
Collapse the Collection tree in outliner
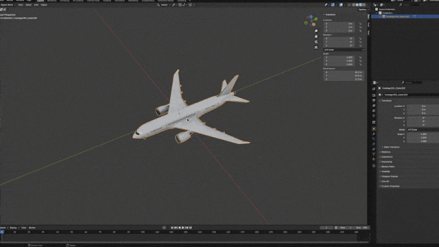click(x=377, y=13)
